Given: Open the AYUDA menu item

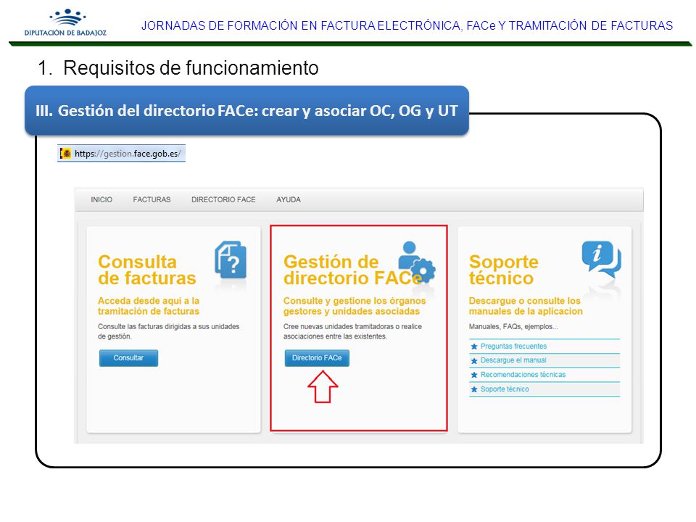Looking at the screenshot, I should coord(289,200).
